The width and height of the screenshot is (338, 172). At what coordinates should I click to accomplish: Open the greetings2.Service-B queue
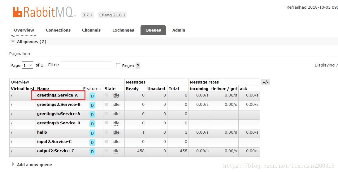pos(58,104)
